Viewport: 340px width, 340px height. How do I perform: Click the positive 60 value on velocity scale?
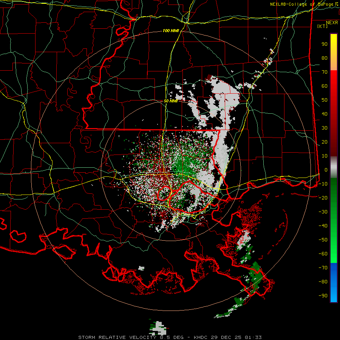click(x=325, y=86)
